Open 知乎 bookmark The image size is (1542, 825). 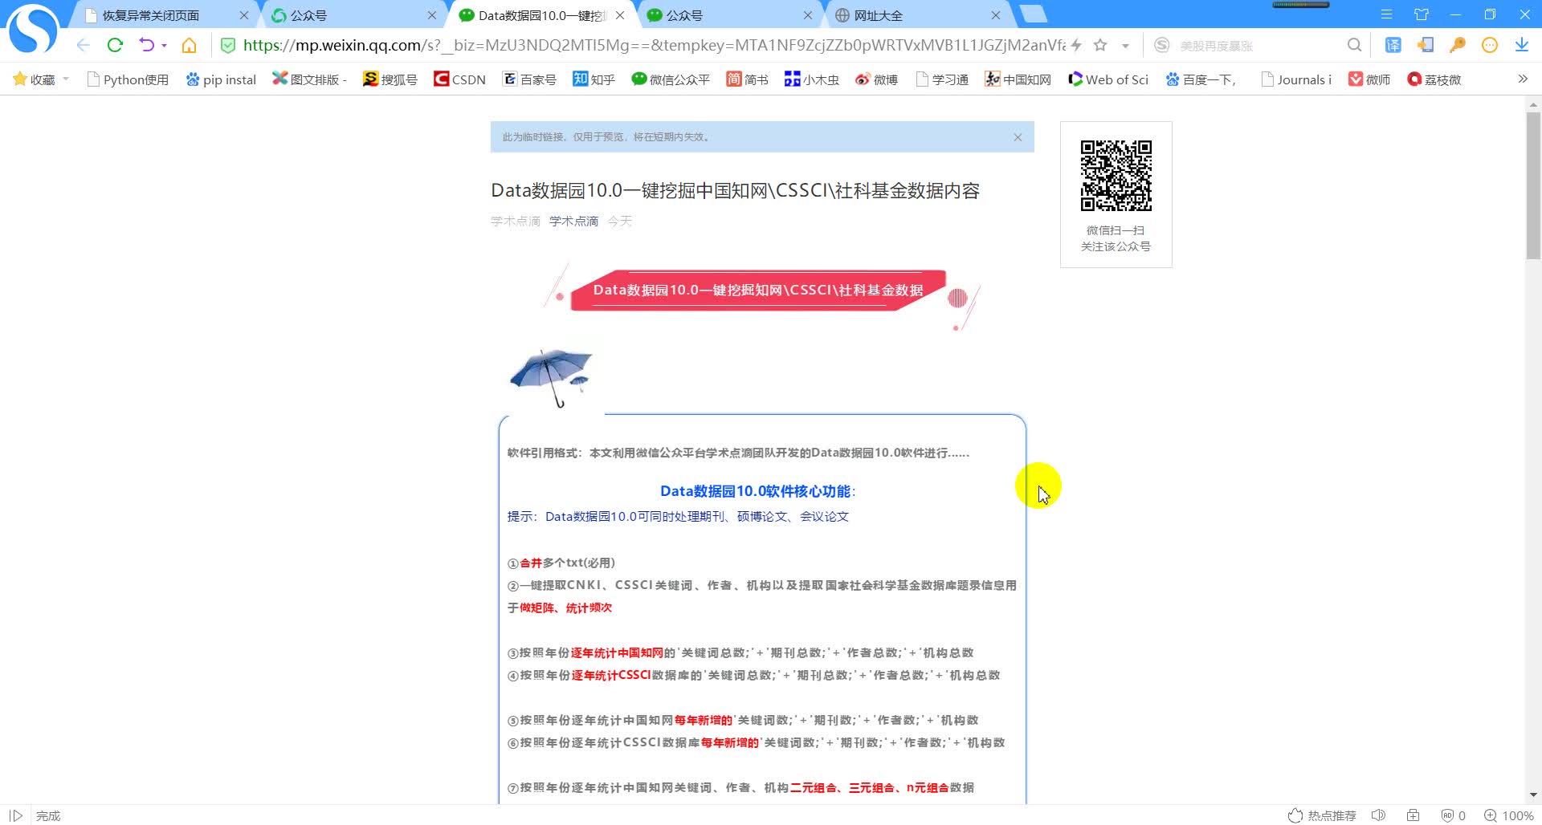[594, 79]
